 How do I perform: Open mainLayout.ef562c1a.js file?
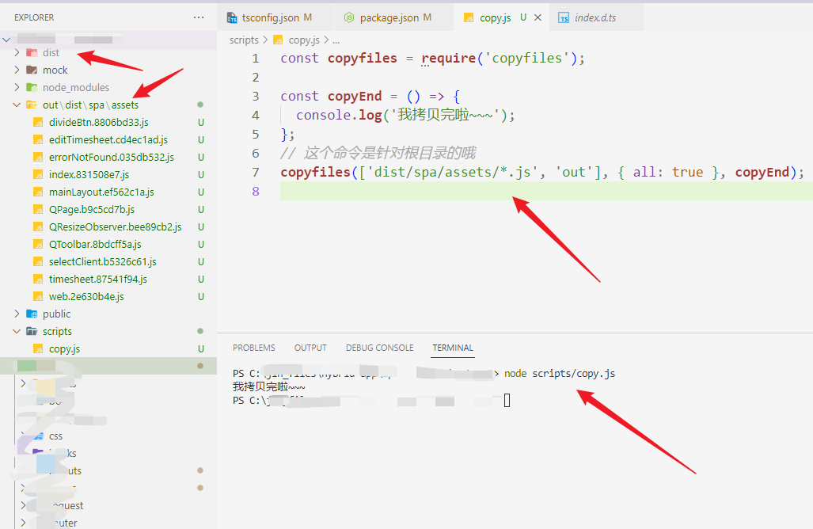pyautogui.click(x=101, y=192)
